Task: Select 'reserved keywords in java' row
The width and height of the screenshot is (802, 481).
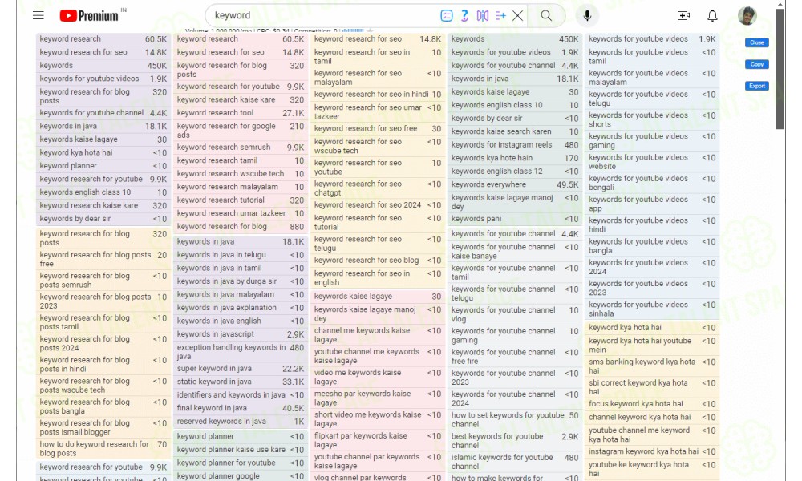Action: coord(241,422)
